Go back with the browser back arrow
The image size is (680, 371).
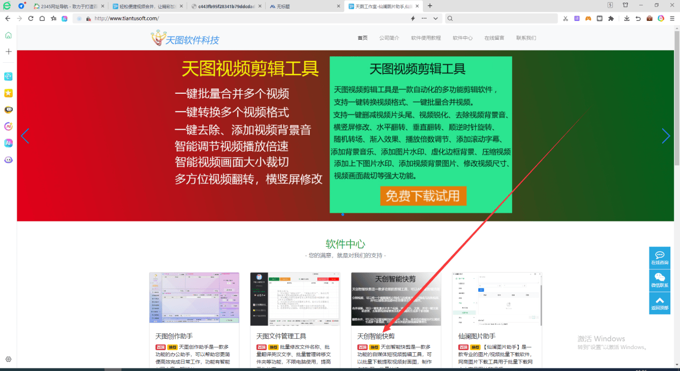coord(8,18)
